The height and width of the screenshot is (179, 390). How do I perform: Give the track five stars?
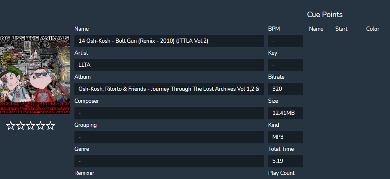pyautogui.click(x=50, y=126)
